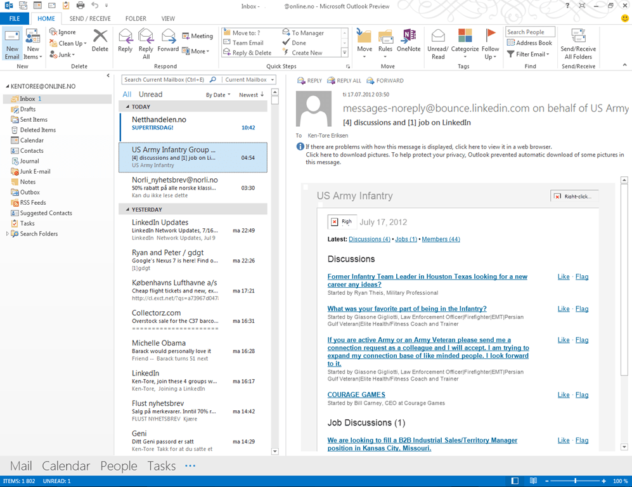Open the More respond options dropdown
The image size is (632, 487).
[x=196, y=51]
